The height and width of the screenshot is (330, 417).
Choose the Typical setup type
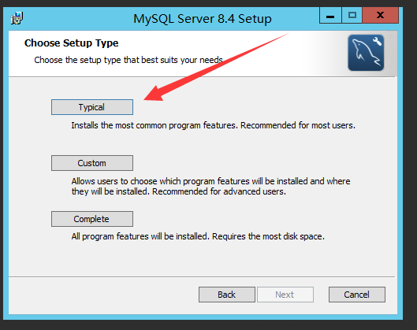(92, 107)
